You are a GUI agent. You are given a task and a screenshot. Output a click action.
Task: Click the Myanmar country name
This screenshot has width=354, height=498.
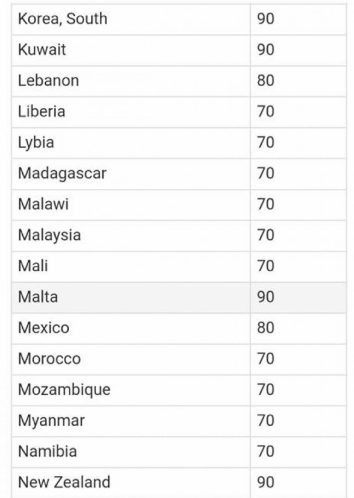(51, 421)
